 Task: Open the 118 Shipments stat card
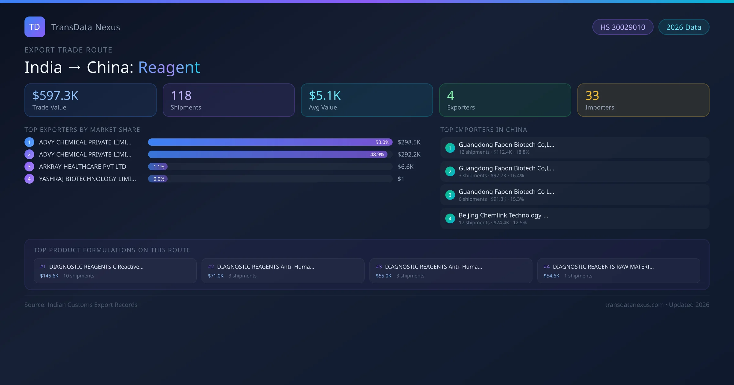click(228, 100)
